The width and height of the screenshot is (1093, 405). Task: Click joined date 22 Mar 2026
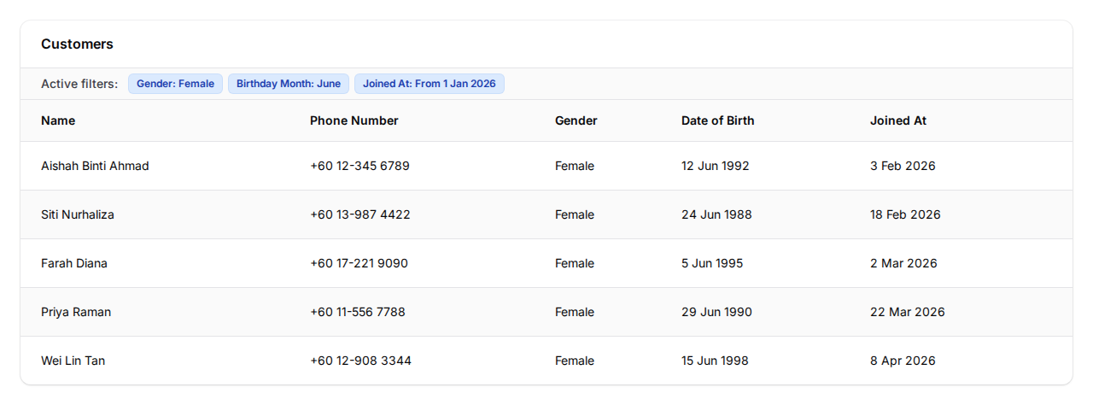[x=908, y=312]
